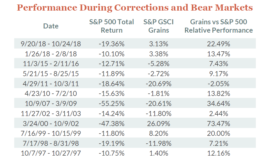Select the -19.36% S&P 500 return value

point(111,44)
